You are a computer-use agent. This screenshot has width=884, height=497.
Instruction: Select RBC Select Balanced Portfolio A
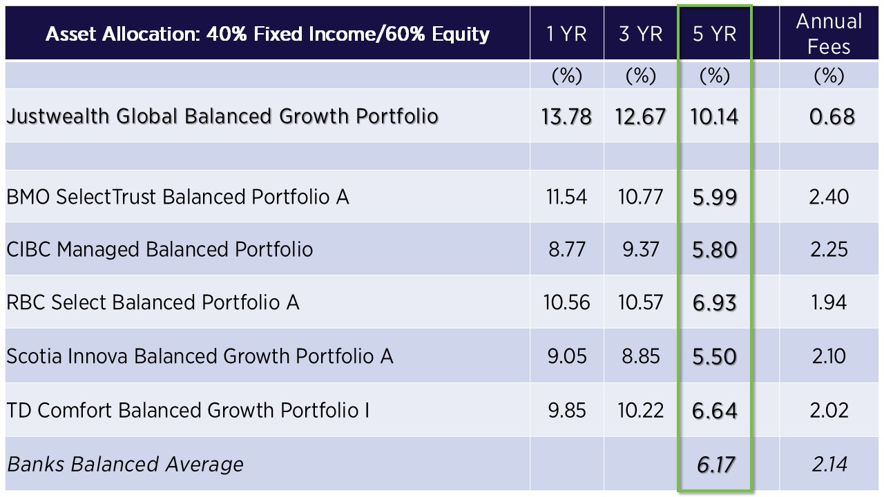pyautogui.click(x=153, y=302)
